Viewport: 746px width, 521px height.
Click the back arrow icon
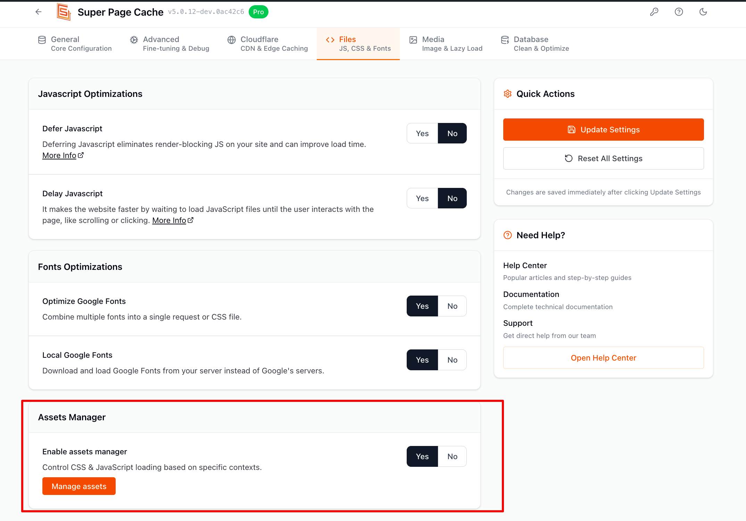[39, 12]
